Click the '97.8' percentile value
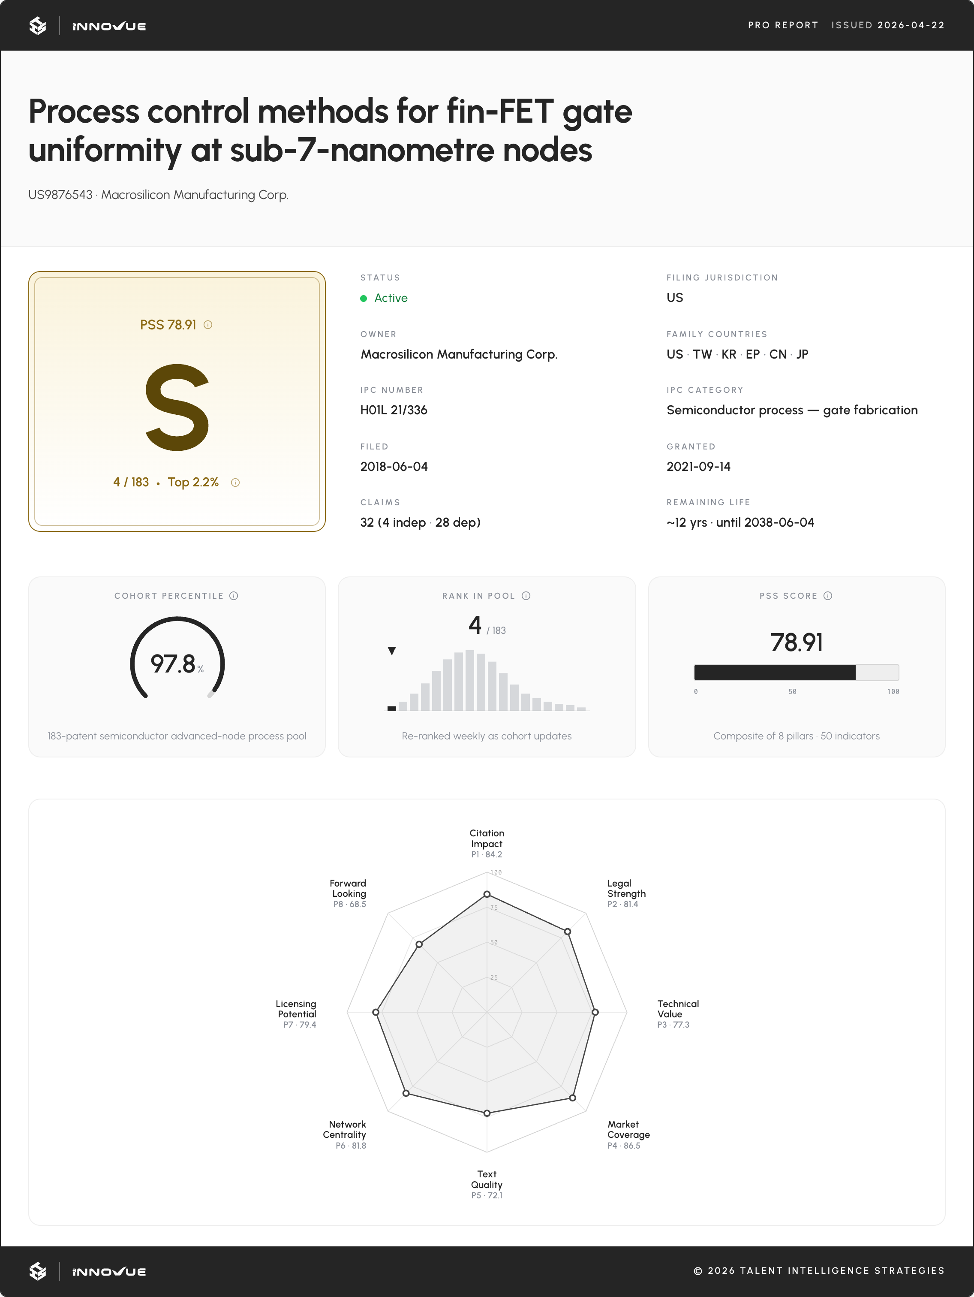 173,664
